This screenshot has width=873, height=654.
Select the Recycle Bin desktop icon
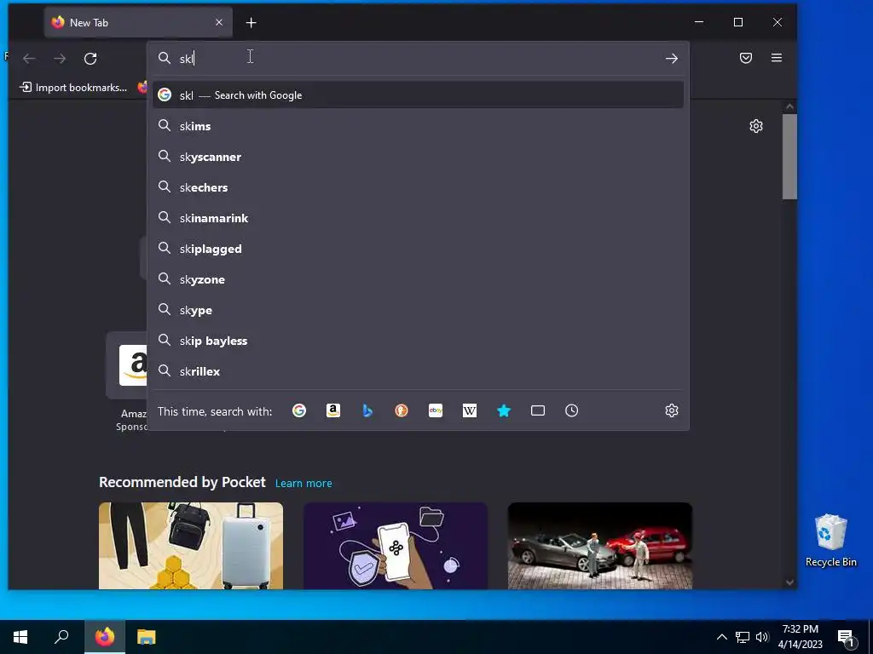(830, 541)
